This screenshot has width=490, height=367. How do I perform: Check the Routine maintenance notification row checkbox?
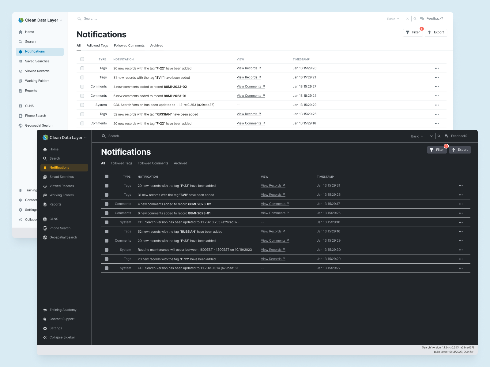click(x=107, y=250)
